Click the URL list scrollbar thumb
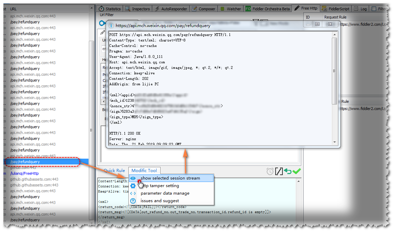395x233 pixels. coord(91,130)
